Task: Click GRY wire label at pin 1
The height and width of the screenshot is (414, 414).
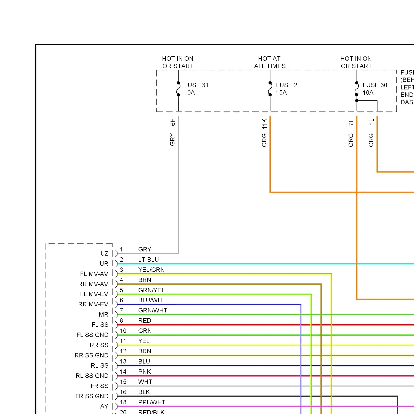Action: [x=145, y=249]
